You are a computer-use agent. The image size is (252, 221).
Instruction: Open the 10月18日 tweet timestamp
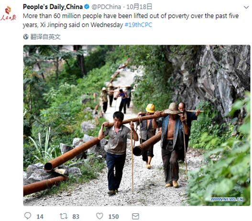tap(139, 7)
